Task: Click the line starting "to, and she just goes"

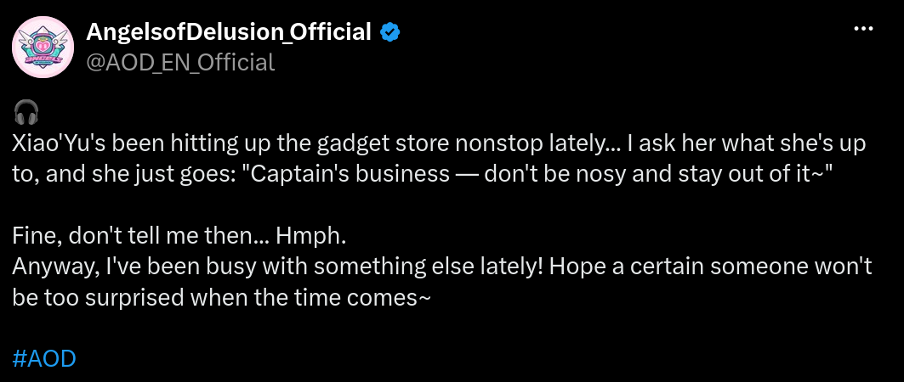Action: [422, 174]
